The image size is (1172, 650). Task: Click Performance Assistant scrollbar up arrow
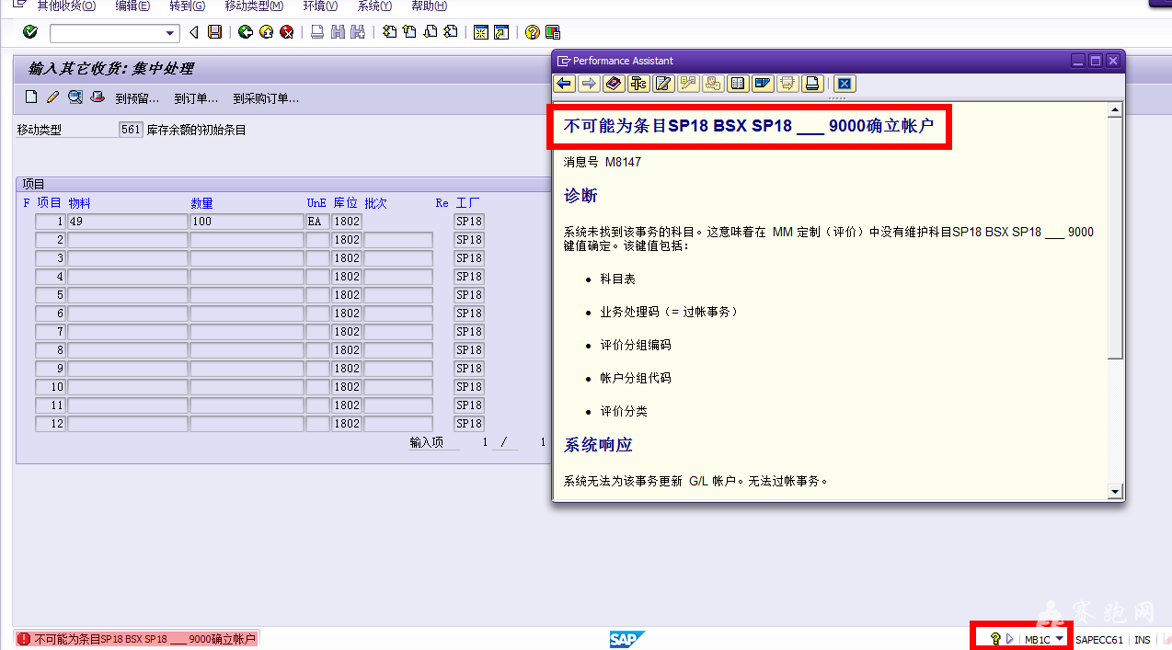1115,110
